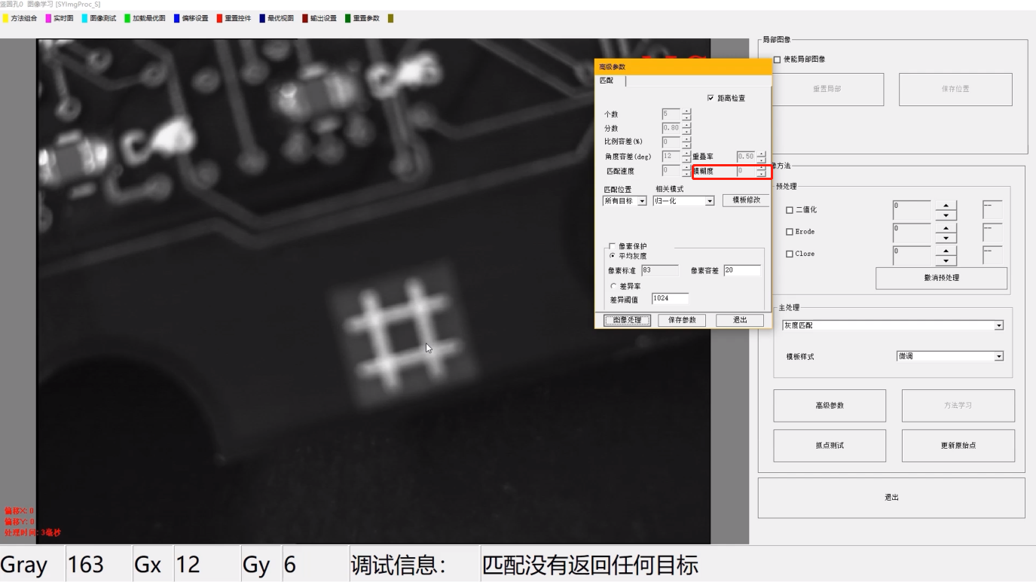Select the 差异率 radio button
1036x582 pixels.
click(613, 286)
